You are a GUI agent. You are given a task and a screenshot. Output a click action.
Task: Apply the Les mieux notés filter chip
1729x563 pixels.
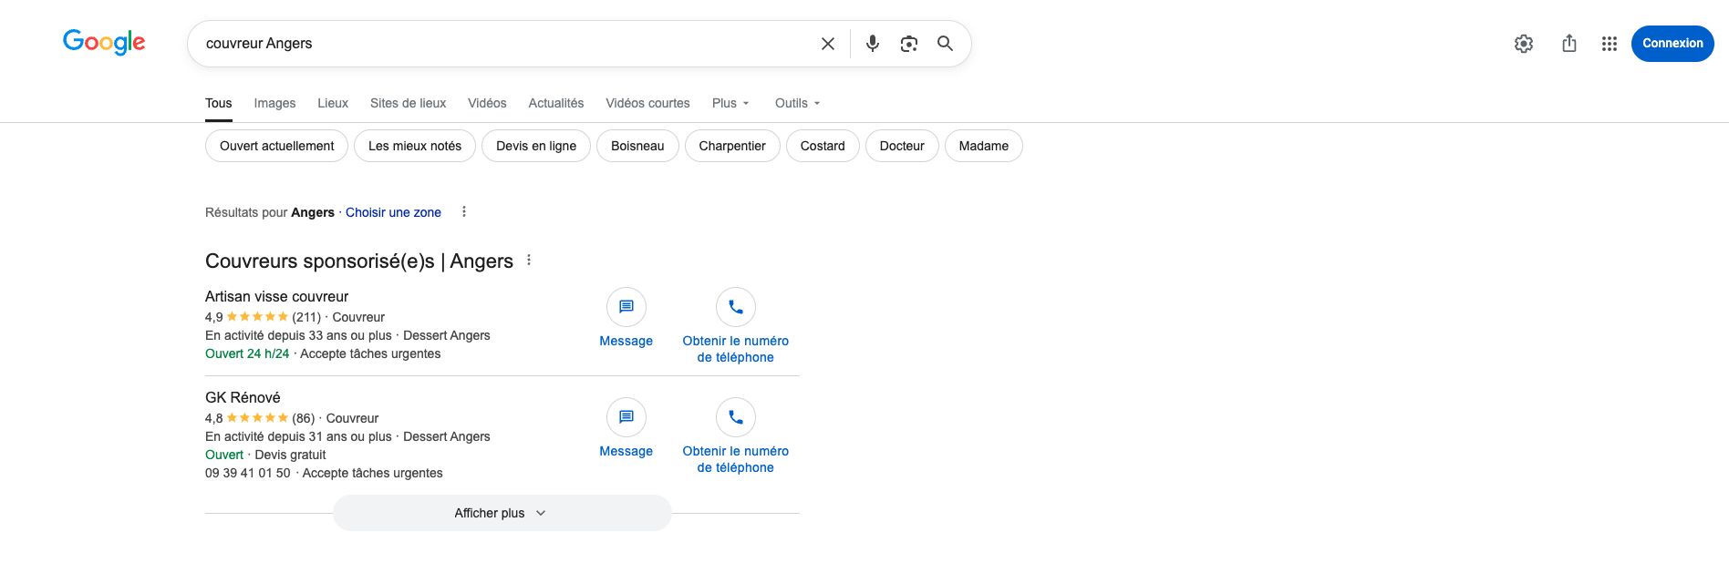(x=415, y=146)
